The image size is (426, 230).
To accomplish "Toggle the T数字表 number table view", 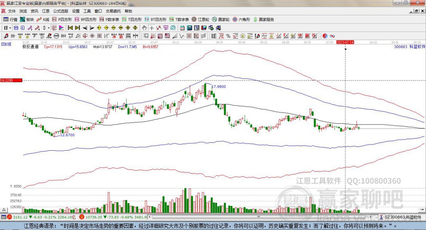I will click(180, 20).
